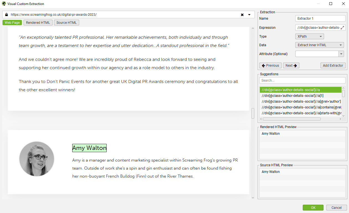Click the right arrow on the Suggestions scrollbar
Viewport: 349px width, 213px height.
[x=340, y=119]
